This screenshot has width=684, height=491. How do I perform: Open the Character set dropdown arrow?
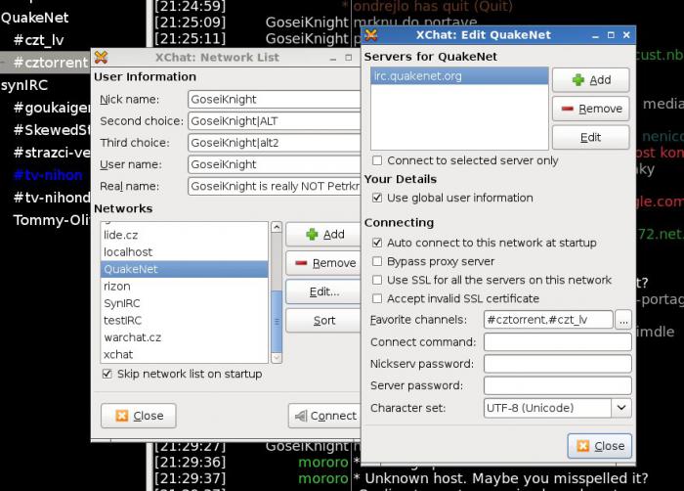(621, 408)
